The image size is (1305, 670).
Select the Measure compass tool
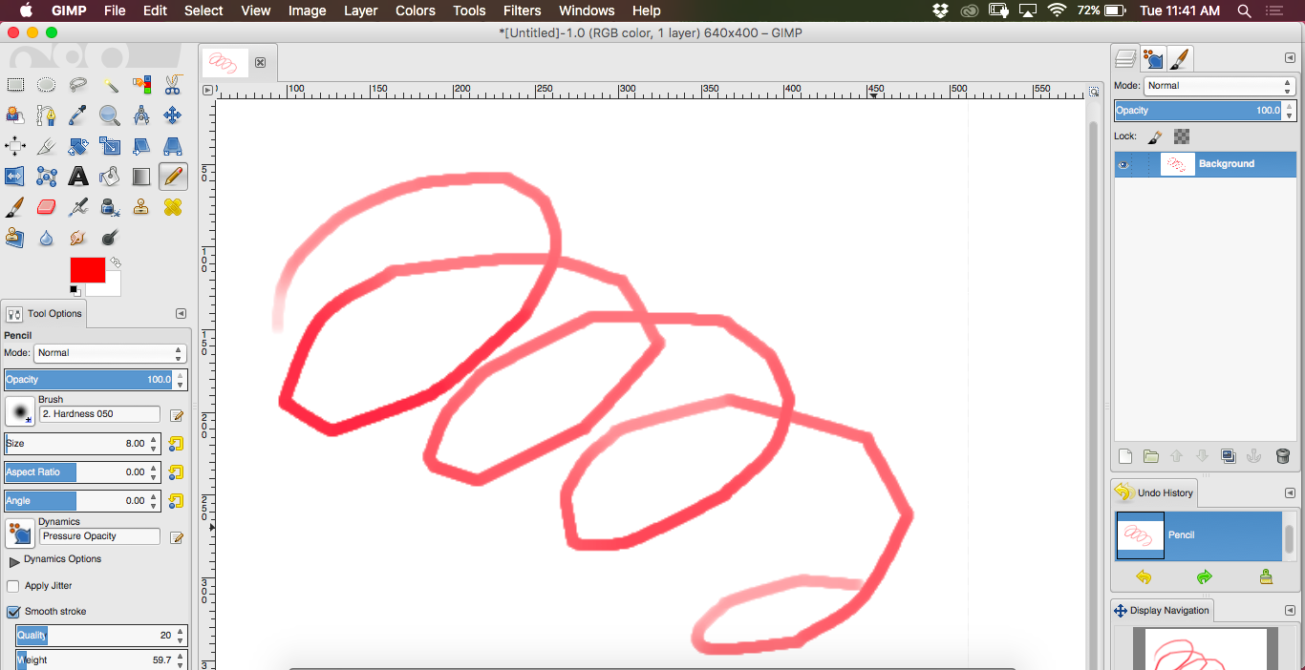(x=141, y=115)
